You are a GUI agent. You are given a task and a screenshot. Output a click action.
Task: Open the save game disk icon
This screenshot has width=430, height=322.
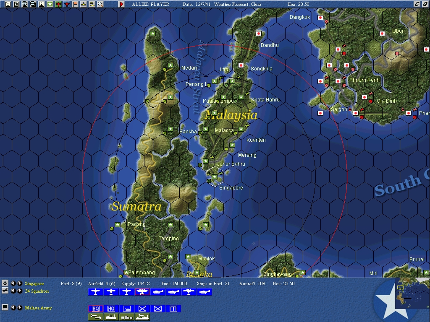click(x=8, y=4)
